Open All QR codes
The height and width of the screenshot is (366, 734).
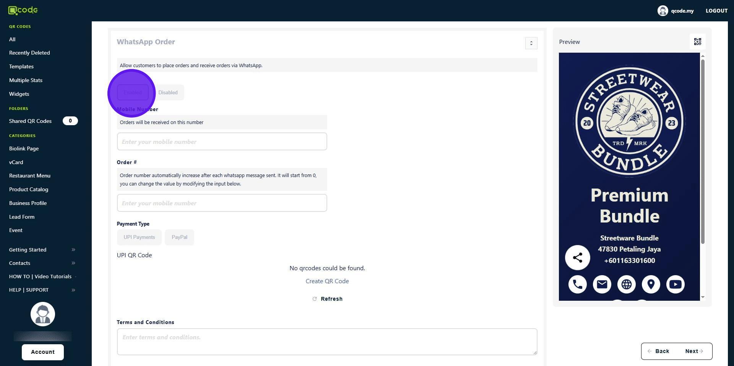pyautogui.click(x=12, y=39)
